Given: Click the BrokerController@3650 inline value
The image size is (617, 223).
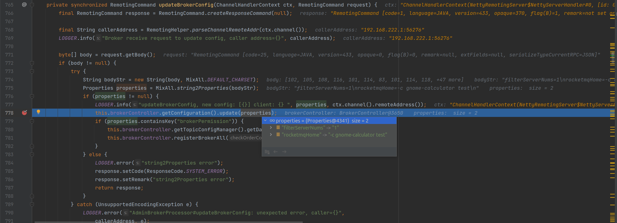Looking at the screenshot, I should click(x=371, y=113).
